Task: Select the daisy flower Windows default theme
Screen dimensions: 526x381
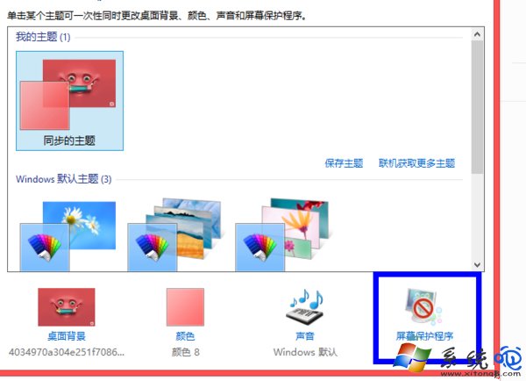Action: pyautogui.click(x=68, y=236)
